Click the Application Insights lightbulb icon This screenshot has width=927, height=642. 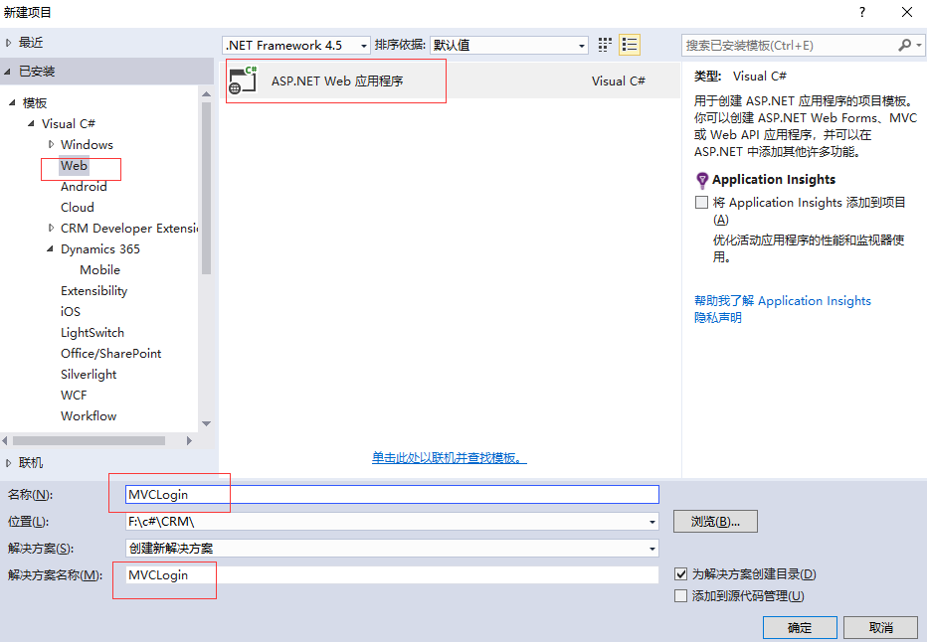tap(702, 180)
